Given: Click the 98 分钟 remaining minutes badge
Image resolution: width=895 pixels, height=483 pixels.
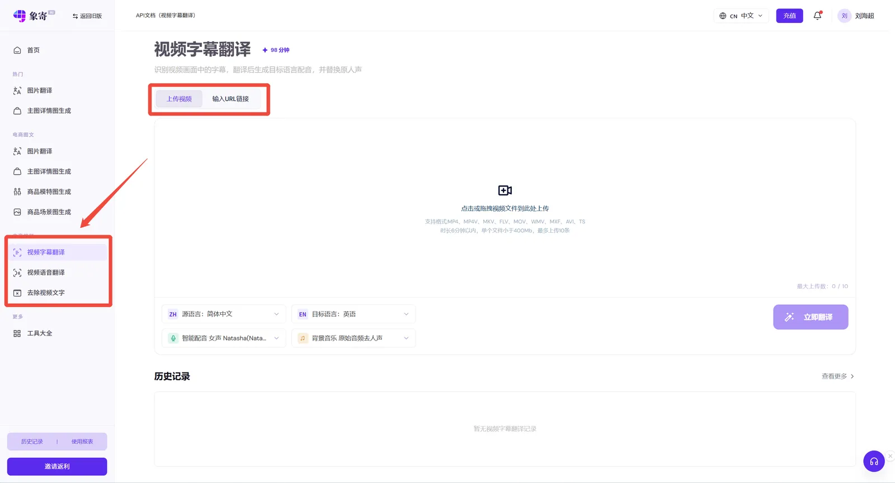Looking at the screenshot, I should pyautogui.click(x=276, y=50).
